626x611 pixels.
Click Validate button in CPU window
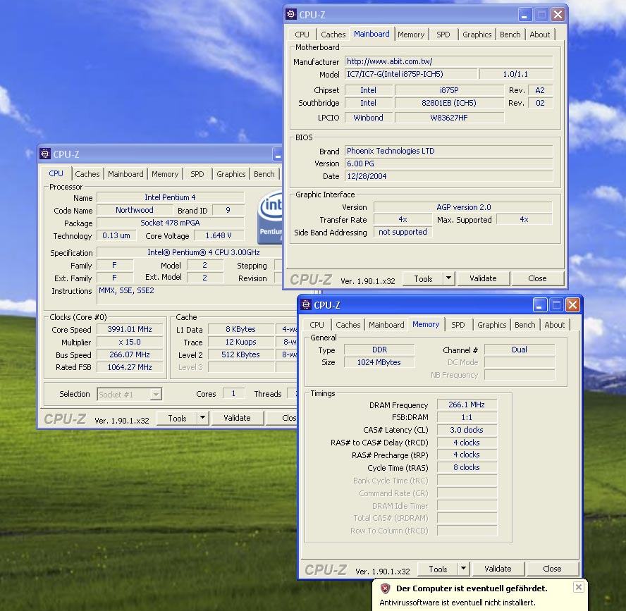[x=237, y=418]
